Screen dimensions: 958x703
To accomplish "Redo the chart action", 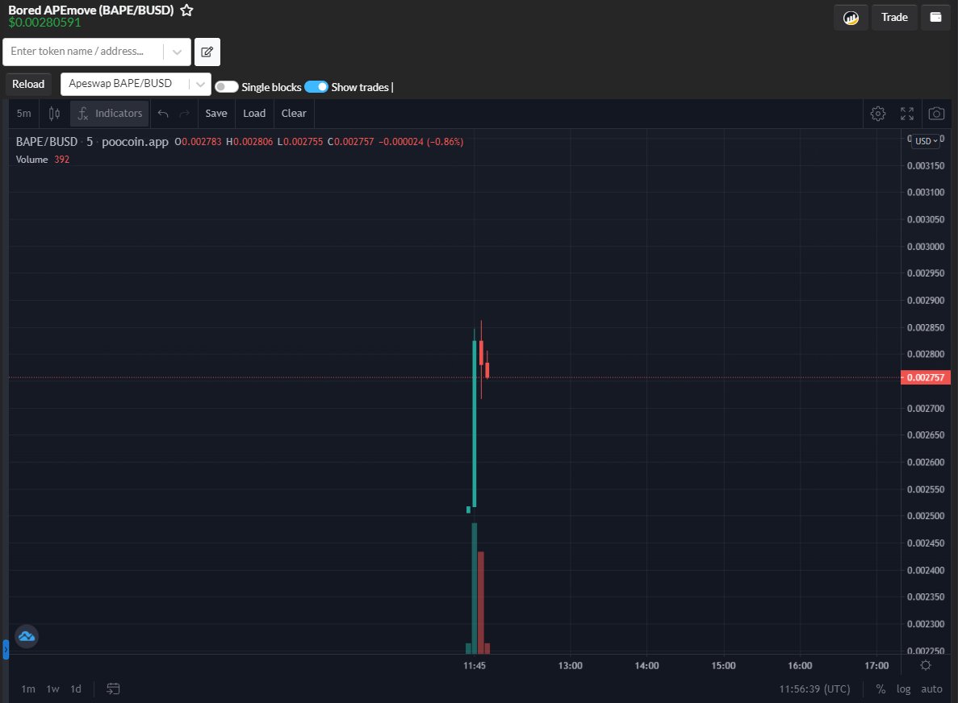I will coord(185,114).
